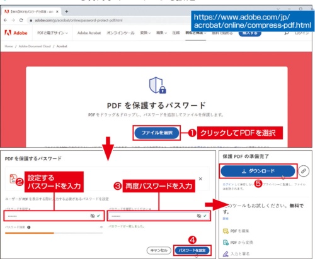The width and height of the screenshot is (315, 259).
Task: Toggle password visibility in confirmation field
Action: coord(199,216)
